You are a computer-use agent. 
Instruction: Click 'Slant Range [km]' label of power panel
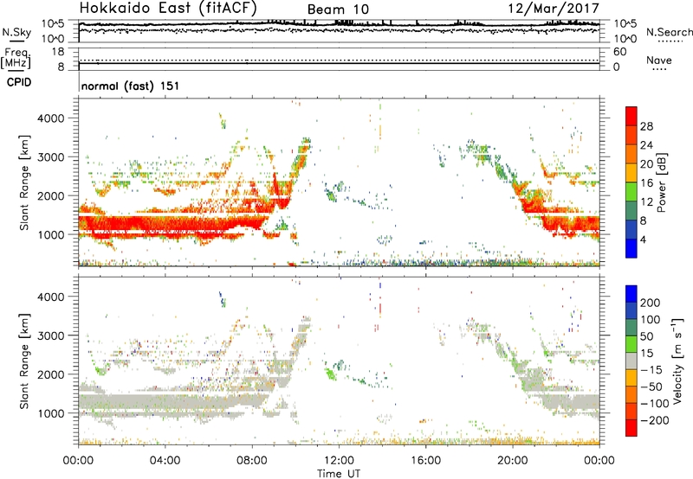click(24, 182)
